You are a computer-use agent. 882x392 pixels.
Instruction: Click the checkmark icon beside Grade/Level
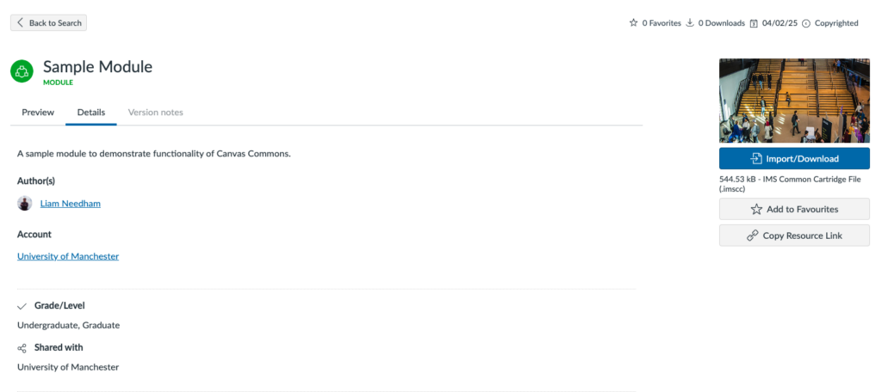coord(22,306)
